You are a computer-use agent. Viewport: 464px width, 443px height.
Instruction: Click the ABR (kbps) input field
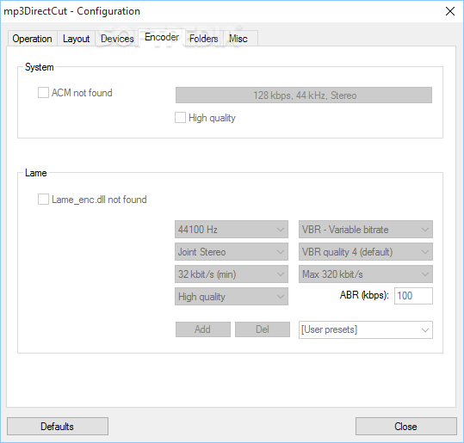(413, 296)
